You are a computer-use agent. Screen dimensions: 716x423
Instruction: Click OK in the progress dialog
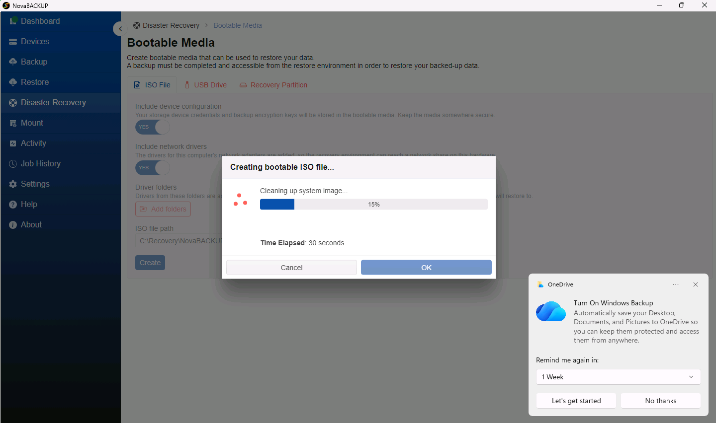[x=426, y=268]
